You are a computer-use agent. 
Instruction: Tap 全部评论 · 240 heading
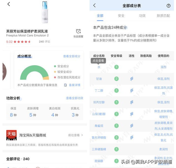[18, 159]
